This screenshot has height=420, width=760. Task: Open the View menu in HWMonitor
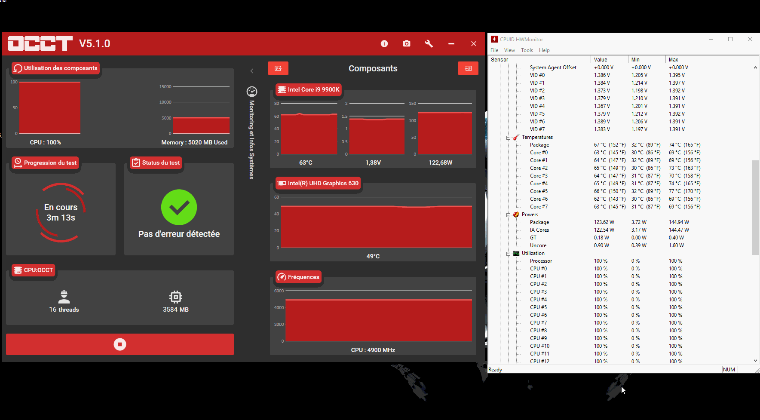[509, 50]
